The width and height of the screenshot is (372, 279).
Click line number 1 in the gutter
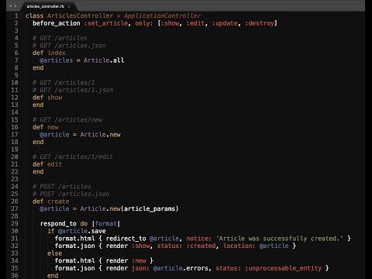pyautogui.click(x=16, y=15)
